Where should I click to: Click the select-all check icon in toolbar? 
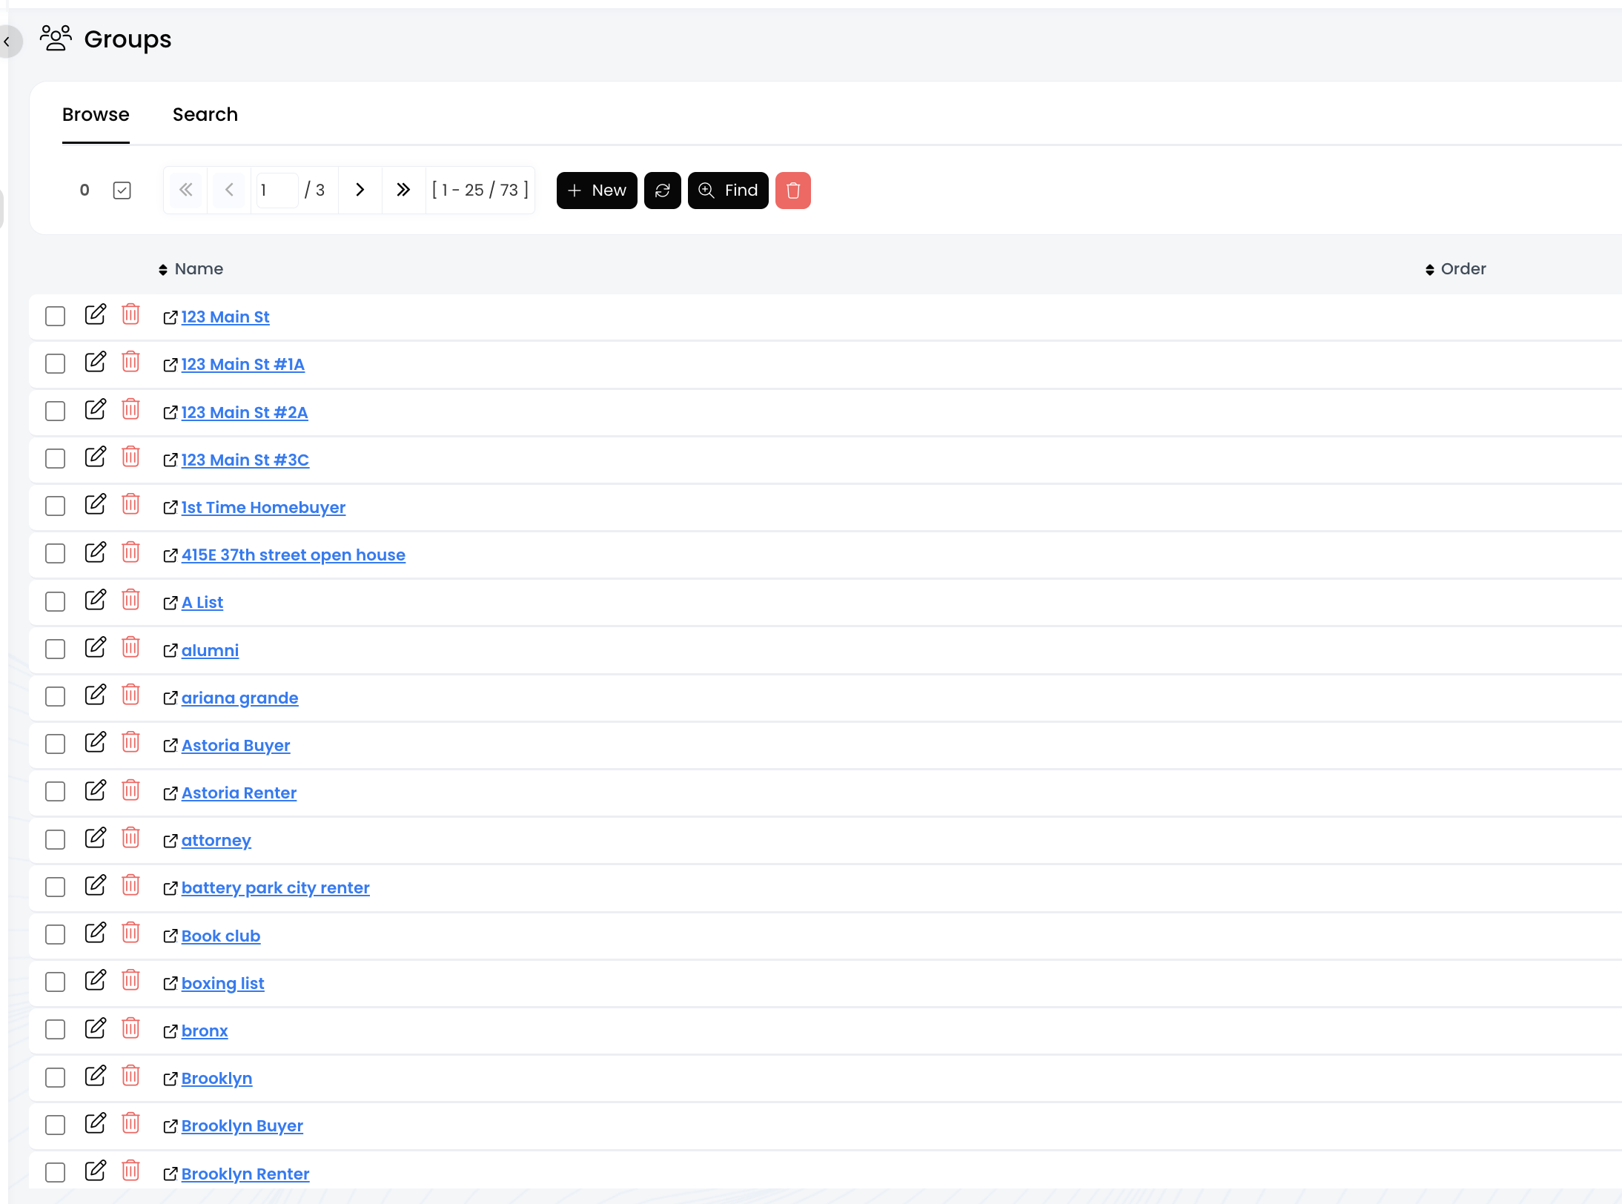pyautogui.click(x=122, y=191)
